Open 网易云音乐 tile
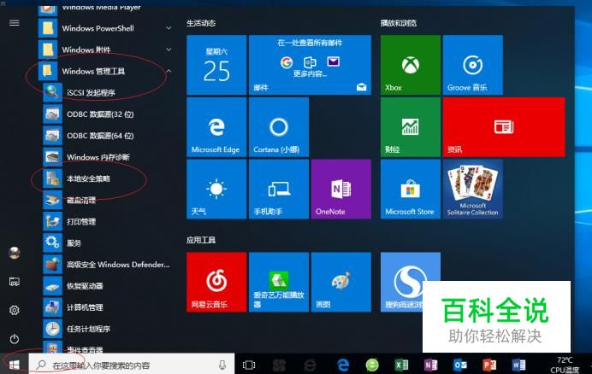The image size is (592, 374). (x=216, y=282)
